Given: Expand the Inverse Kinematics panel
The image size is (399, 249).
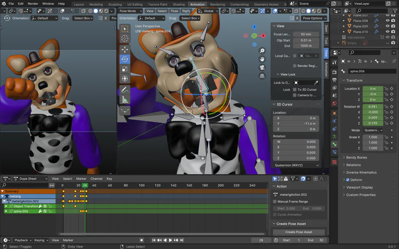Looking at the screenshot, I should (361, 172).
